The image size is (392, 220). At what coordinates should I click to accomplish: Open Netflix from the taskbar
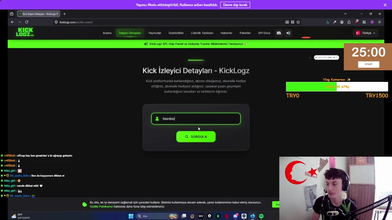click(227, 216)
